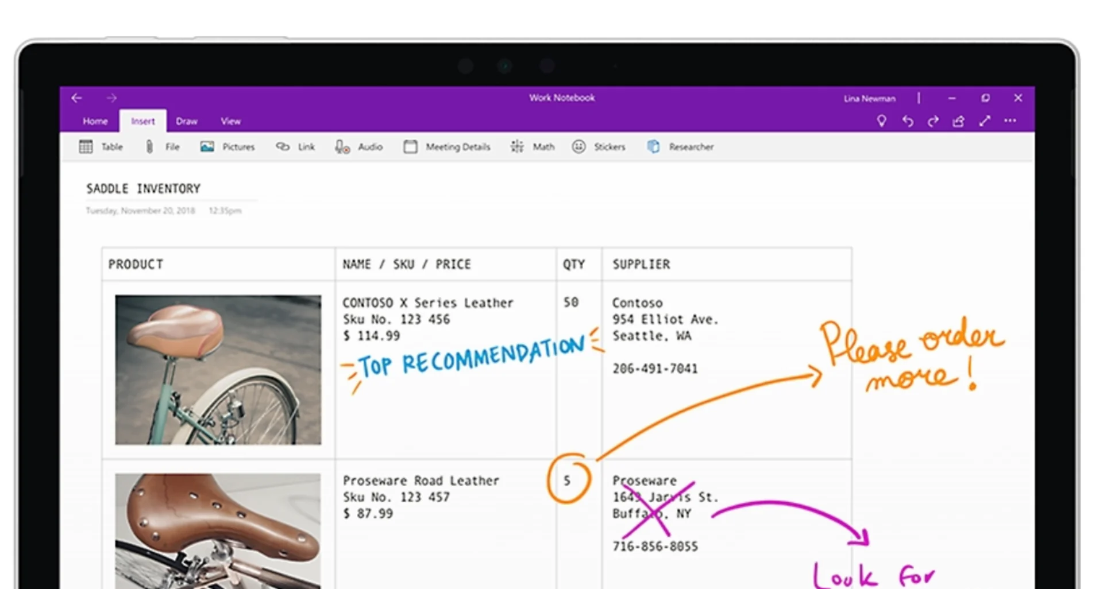Insert a Link

pos(295,147)
